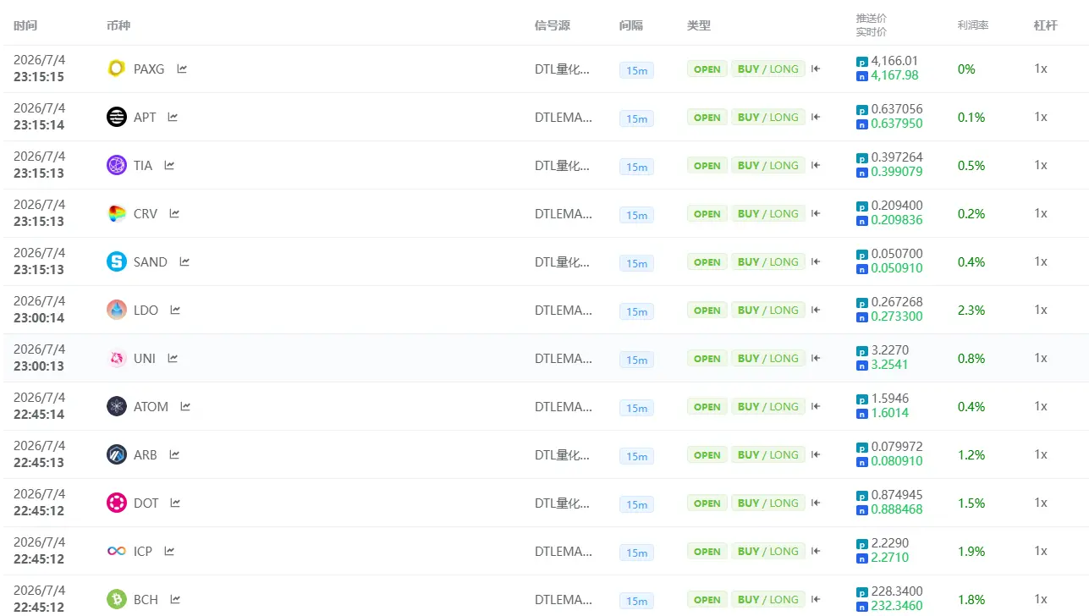Click the arrow icon after CRV BUY / LONG
1089x616 pixels.
point(816,213)
